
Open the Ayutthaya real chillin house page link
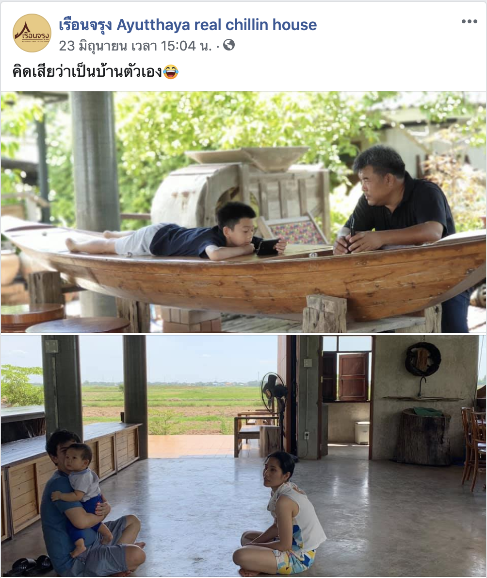click(x=188, y=25)
